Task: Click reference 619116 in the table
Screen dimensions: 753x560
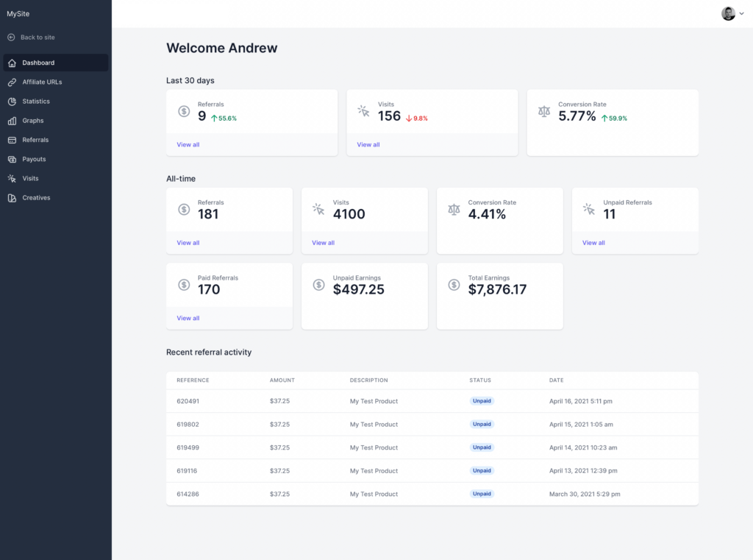Action: 187,471
